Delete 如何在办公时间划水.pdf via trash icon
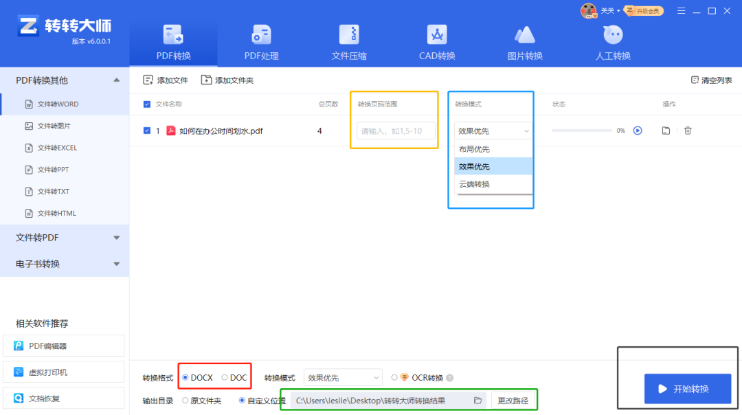This screenshot has height=415, width=742. pyautogui.click(x=688, y=130)
